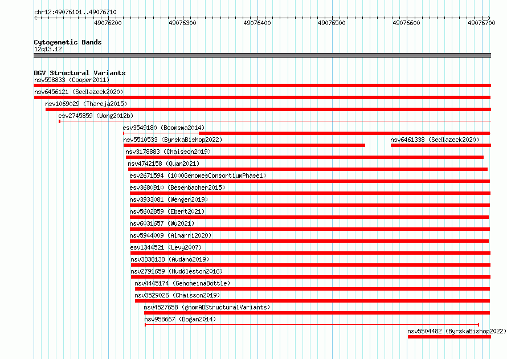The height and width of the screenshot is (359, 507).
Task: Click the chr12:49076101..49076710 region label
Action: click(75, 12)
